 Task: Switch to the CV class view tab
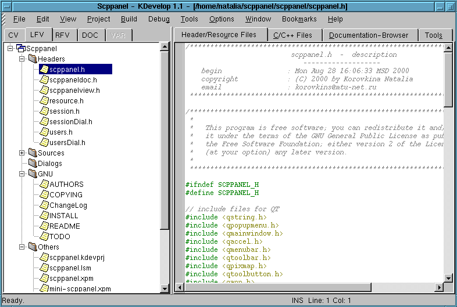click(13, 35)
